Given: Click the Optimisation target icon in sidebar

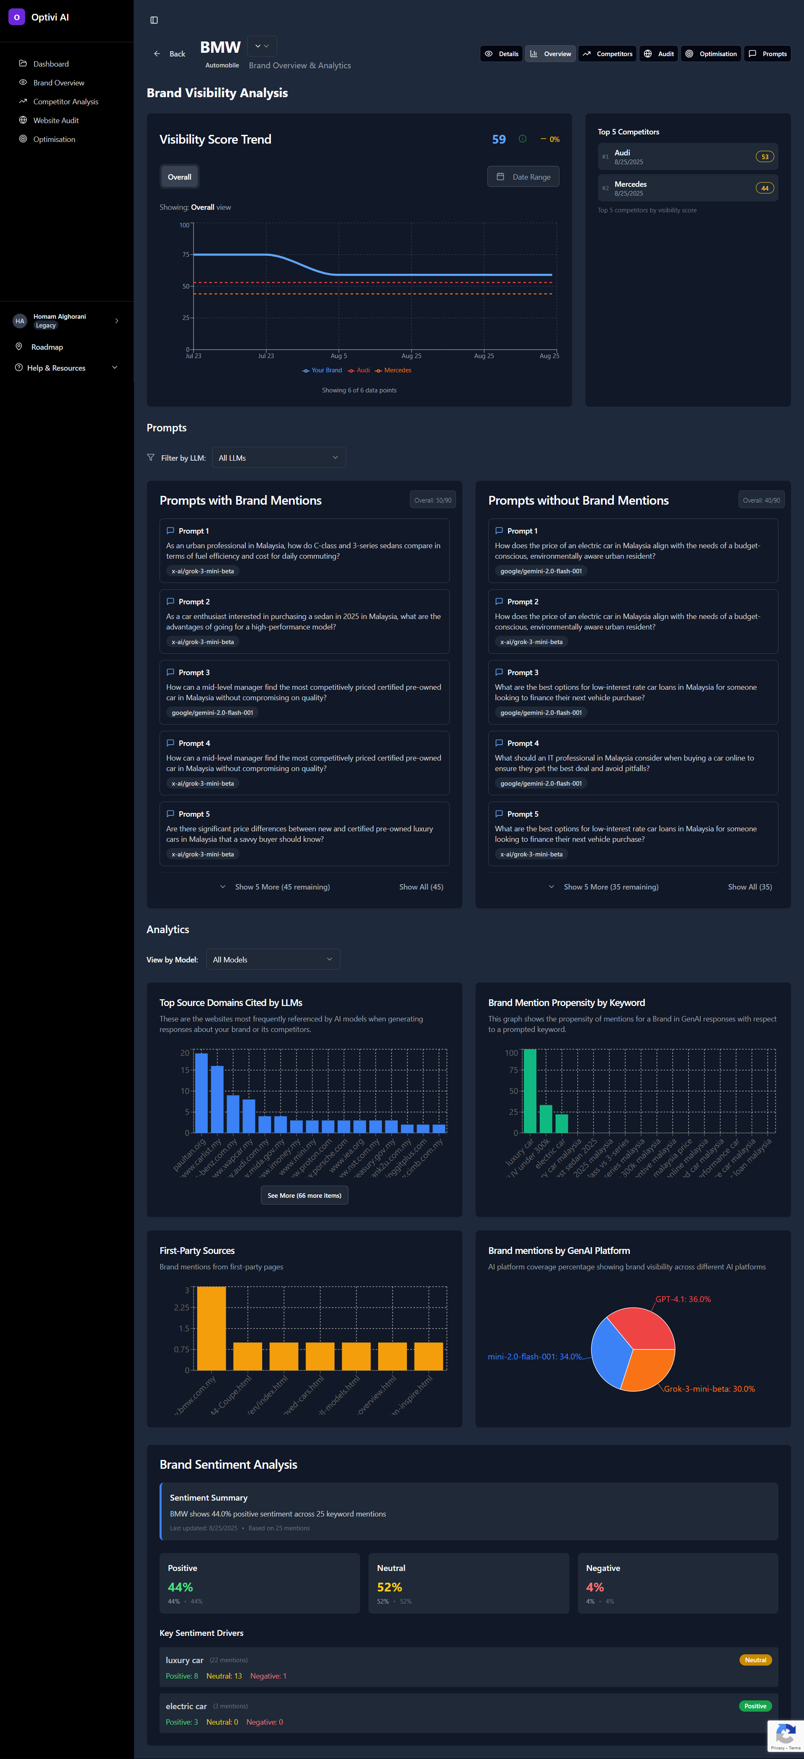Looking at the screenshot, I should coord(23,139).
